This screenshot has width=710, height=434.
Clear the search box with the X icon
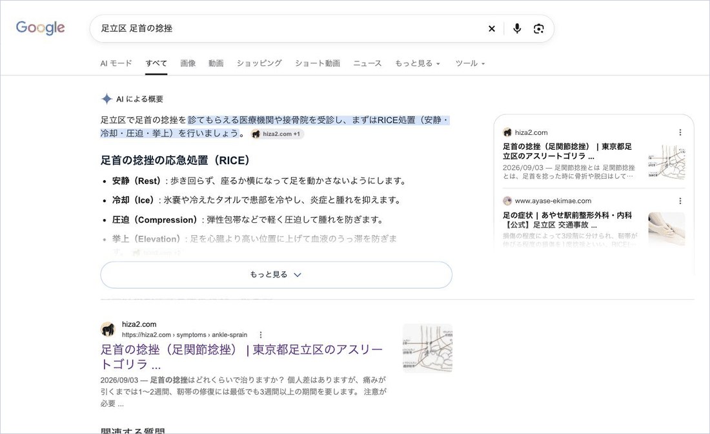(492, 28)
